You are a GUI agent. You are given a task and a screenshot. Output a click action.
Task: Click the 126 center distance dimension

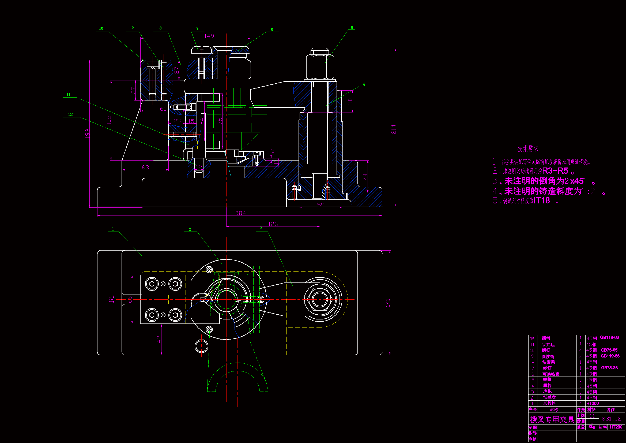point(273,224)
